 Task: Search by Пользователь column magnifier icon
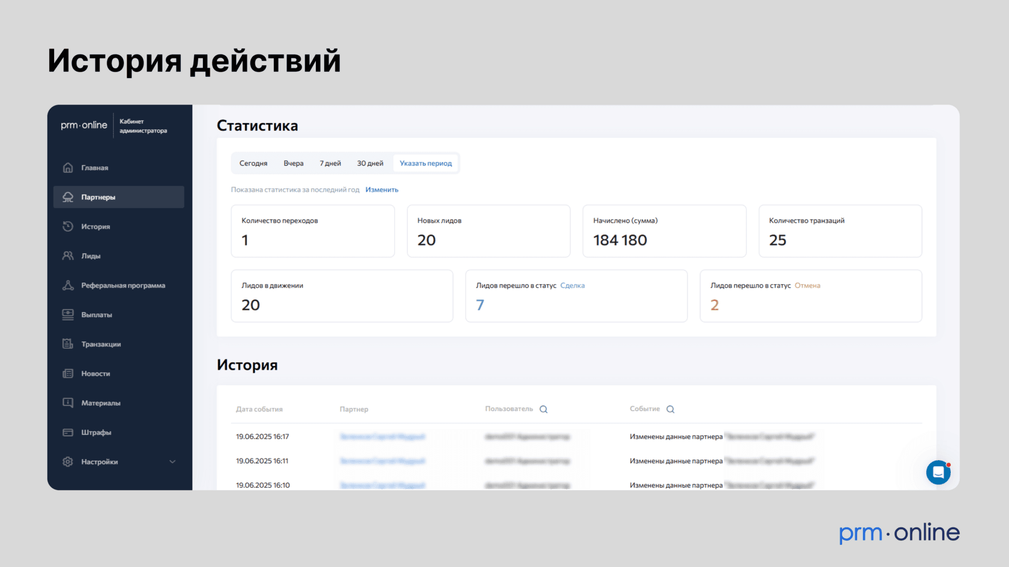pos(544,409)
